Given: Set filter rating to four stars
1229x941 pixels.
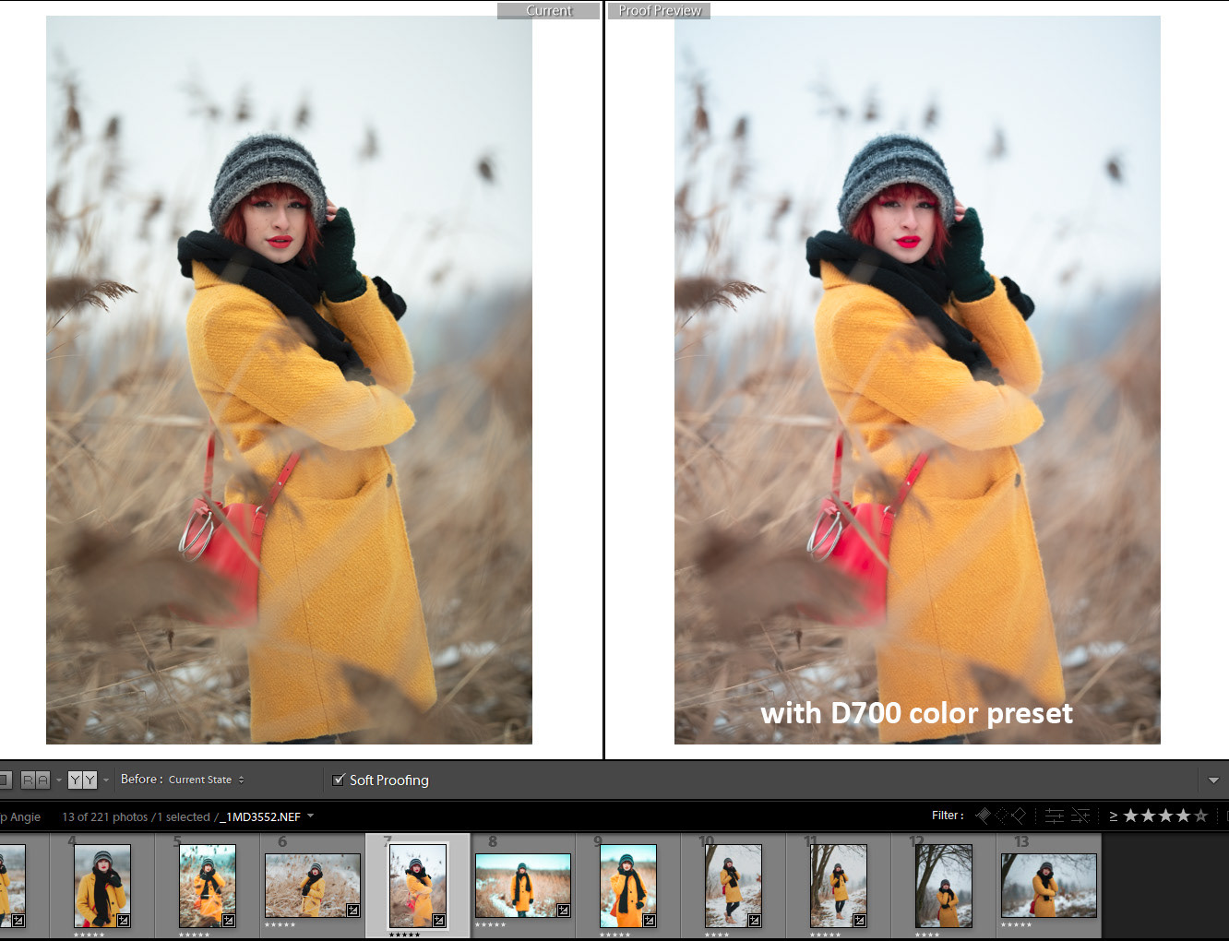Looking at the screenshot, I should [1183, 816].
